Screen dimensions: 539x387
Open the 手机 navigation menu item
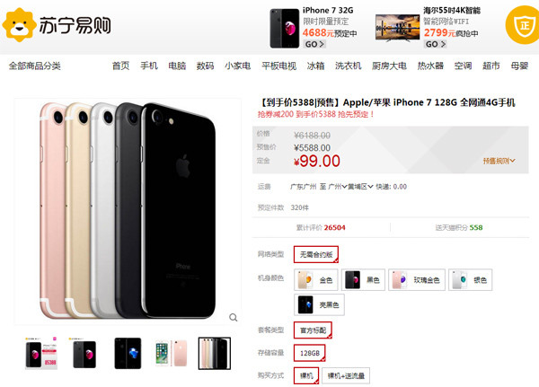pos(149,66)
